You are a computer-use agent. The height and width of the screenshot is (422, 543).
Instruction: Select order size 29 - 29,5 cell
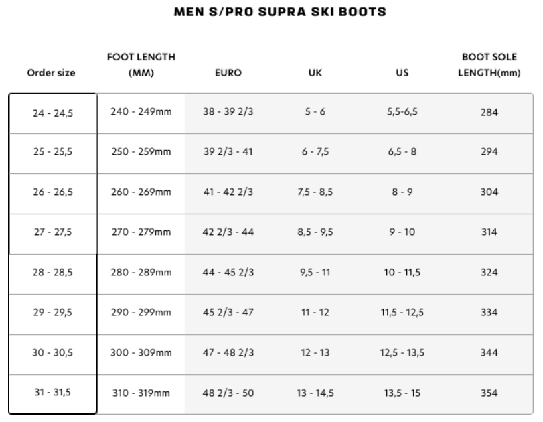pos(53,314)
